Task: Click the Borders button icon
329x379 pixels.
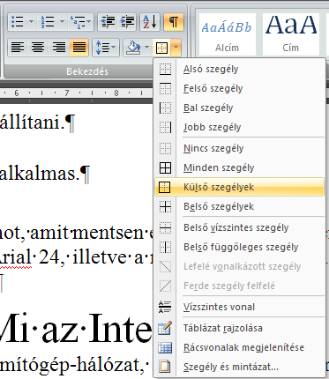Action: [x=161, y=48]
